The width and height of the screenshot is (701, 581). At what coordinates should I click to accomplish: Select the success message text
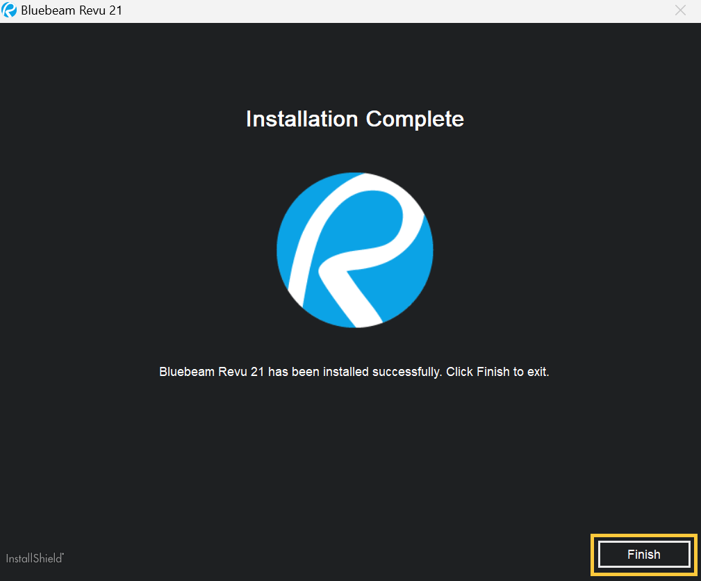[354, 371]
